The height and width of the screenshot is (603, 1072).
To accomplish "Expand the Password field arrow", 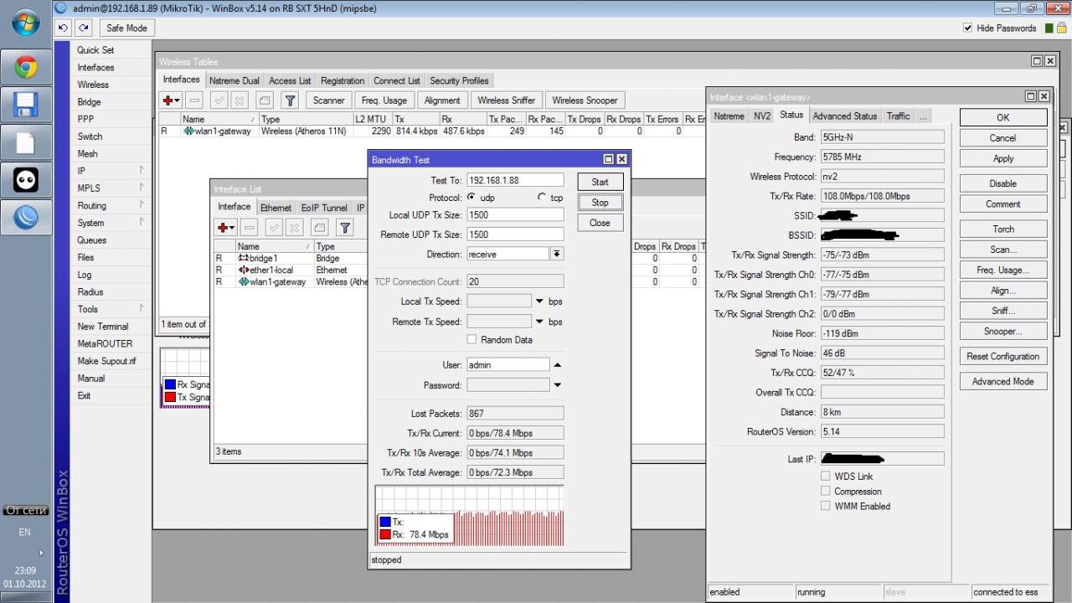I will click(557, 385).
